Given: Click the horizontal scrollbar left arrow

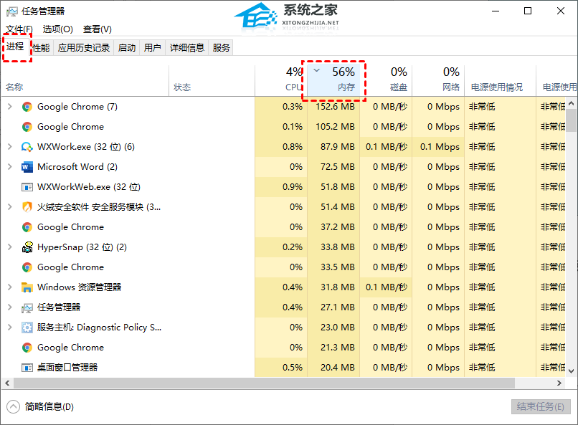Looking at the screenshot, I should click(x=7, y=383).
